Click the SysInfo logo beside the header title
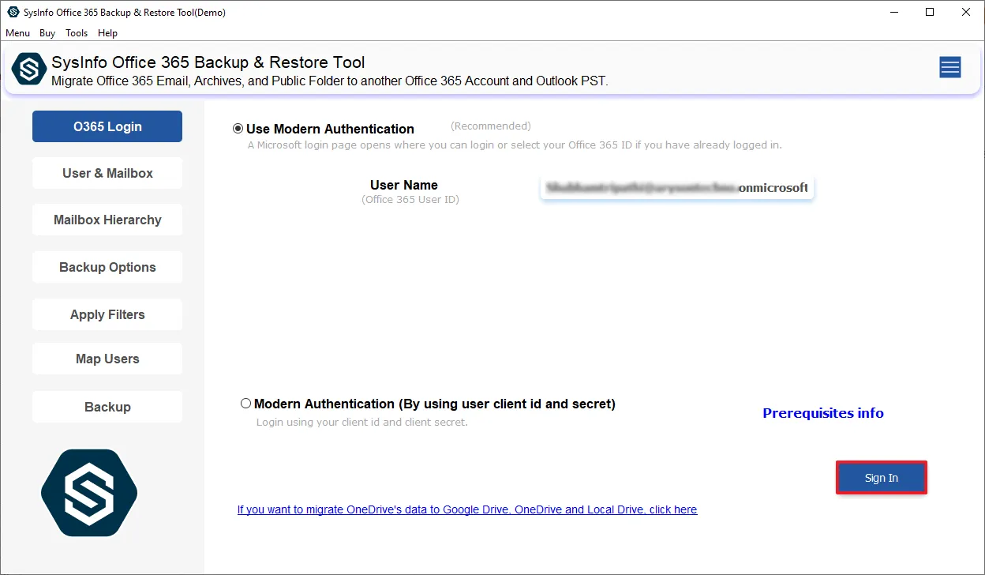Viewport: 985px width, 575px height. [29, 70]
